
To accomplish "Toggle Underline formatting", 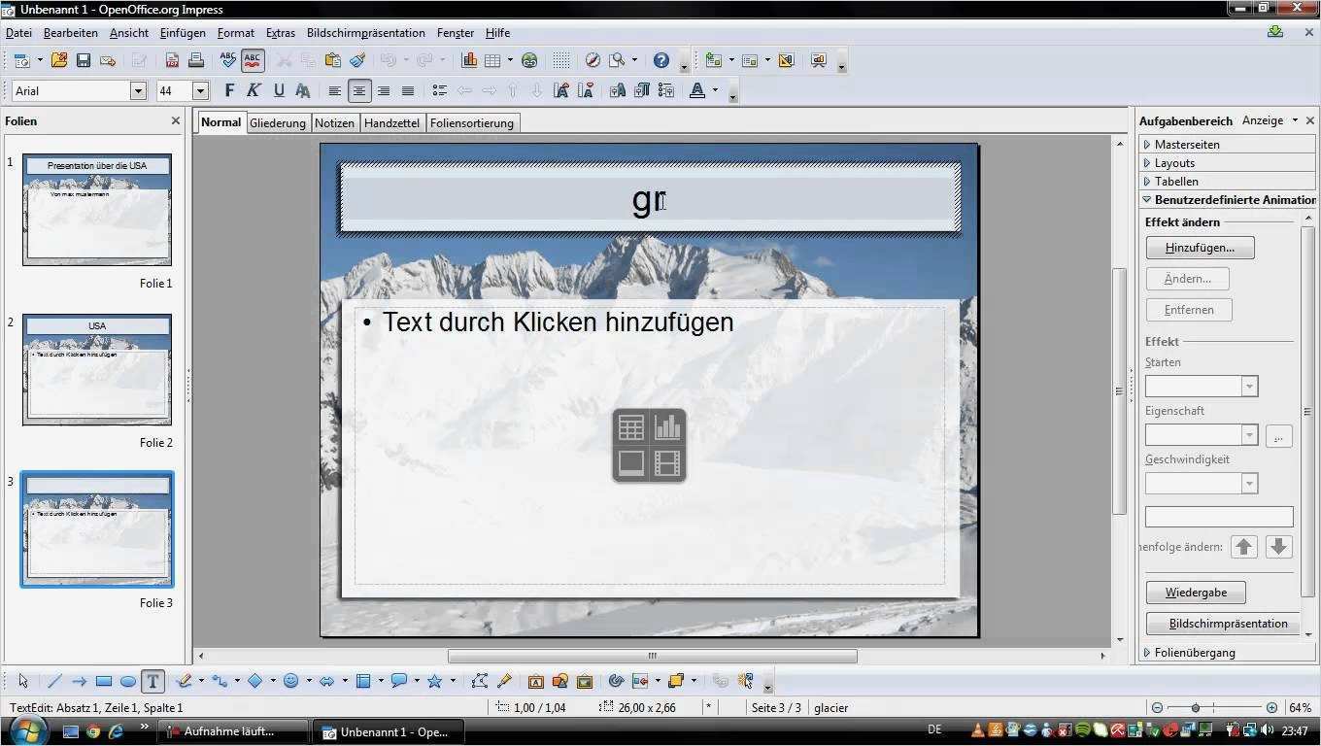I will pyautogui.click(x=279, y=90).
